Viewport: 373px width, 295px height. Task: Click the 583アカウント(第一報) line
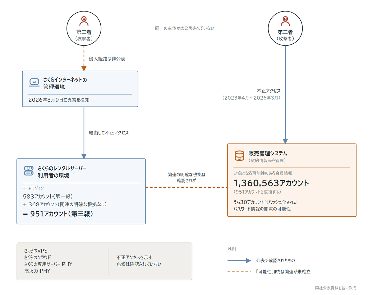[x=48, y=196]
